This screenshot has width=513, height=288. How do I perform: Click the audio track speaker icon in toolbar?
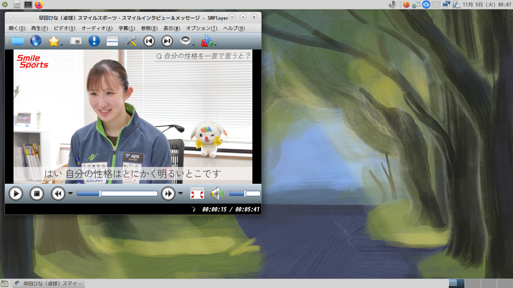point(185,41)
